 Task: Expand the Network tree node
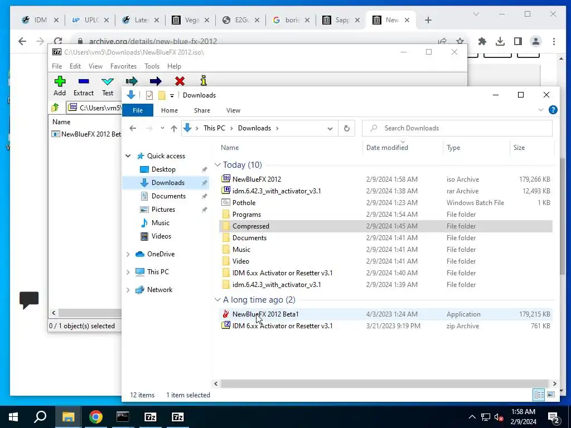(x=128, y=290)
